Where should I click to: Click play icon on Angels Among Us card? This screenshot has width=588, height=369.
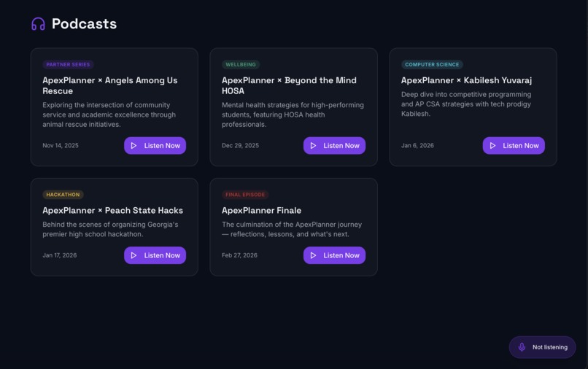134,146
